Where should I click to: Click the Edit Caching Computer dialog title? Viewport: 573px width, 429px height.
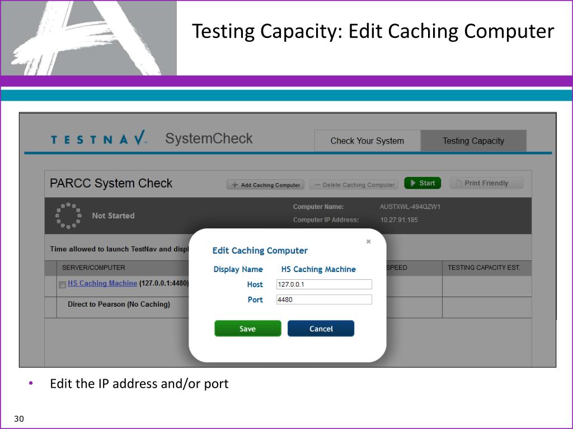coord(260,251)
